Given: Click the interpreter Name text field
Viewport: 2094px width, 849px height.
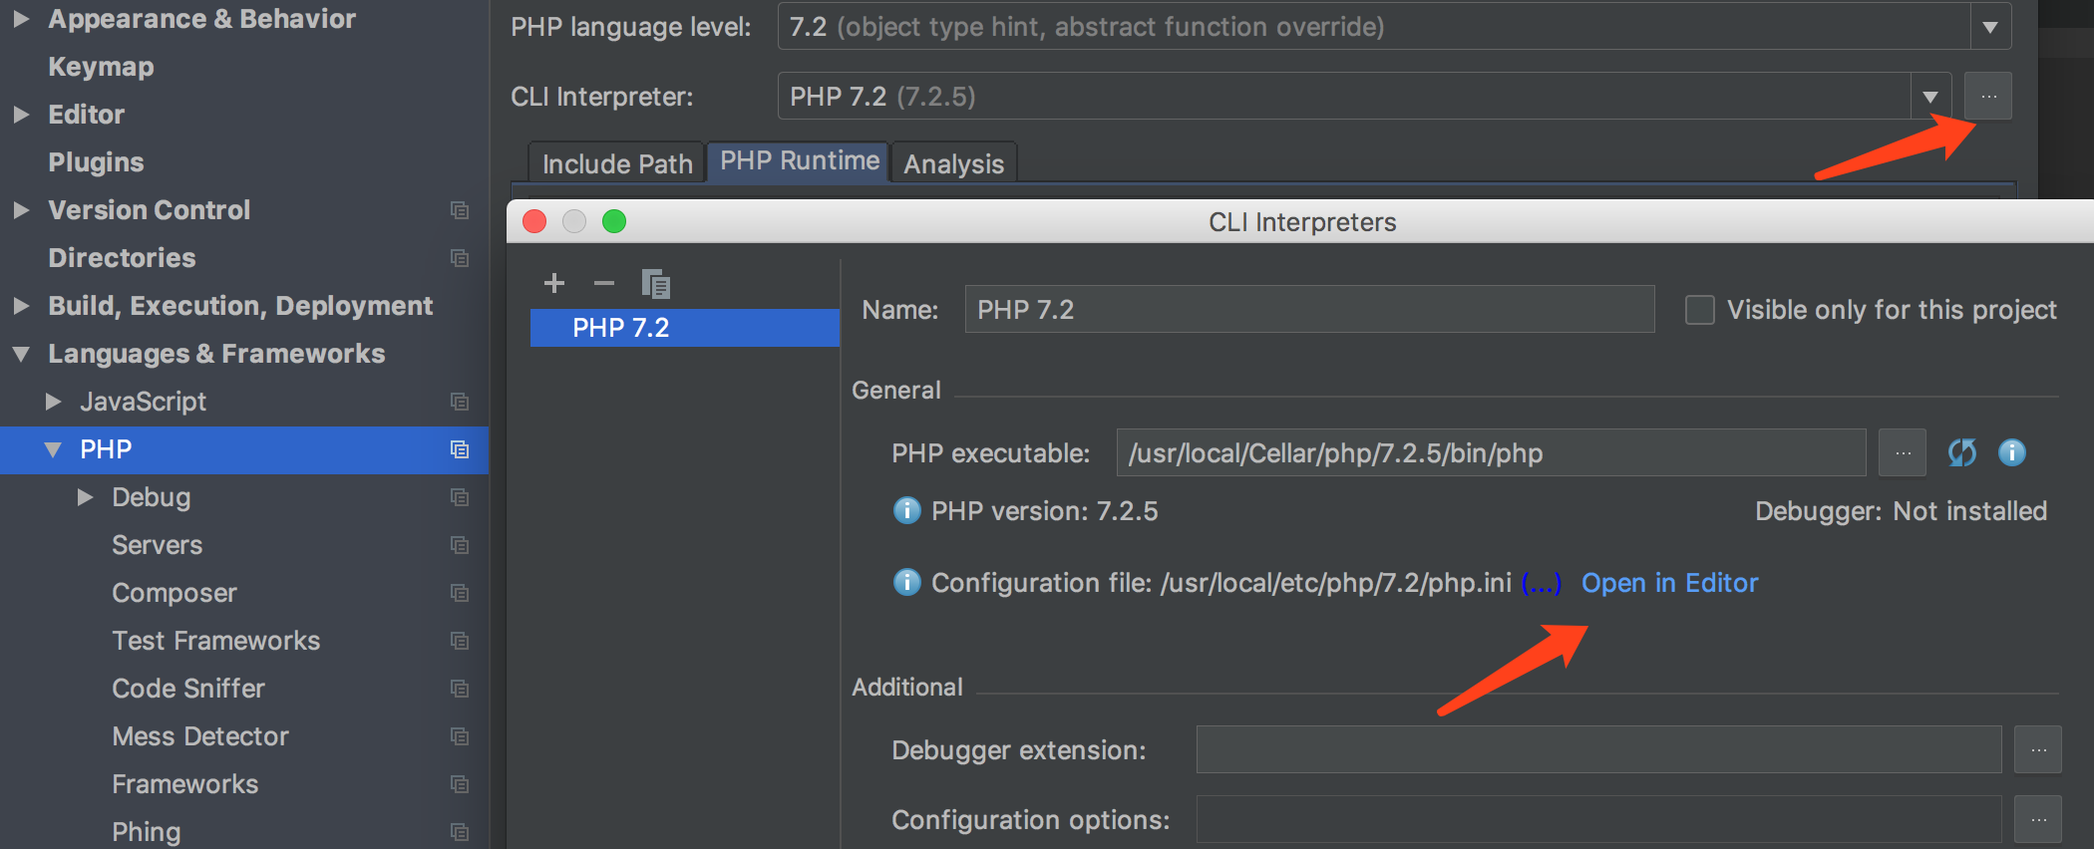Looking at the screenshot, I should 1308,310.
